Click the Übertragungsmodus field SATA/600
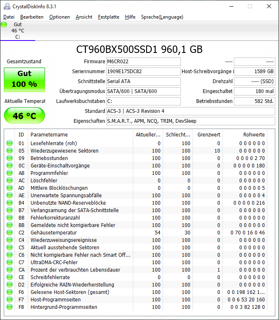279x320 pixels. 144,91
